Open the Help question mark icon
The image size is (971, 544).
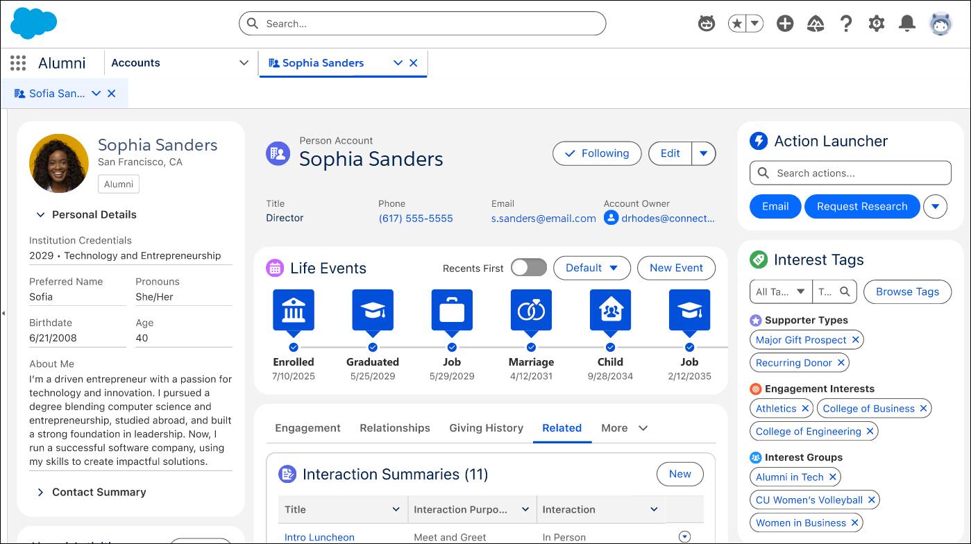[846, 24]
